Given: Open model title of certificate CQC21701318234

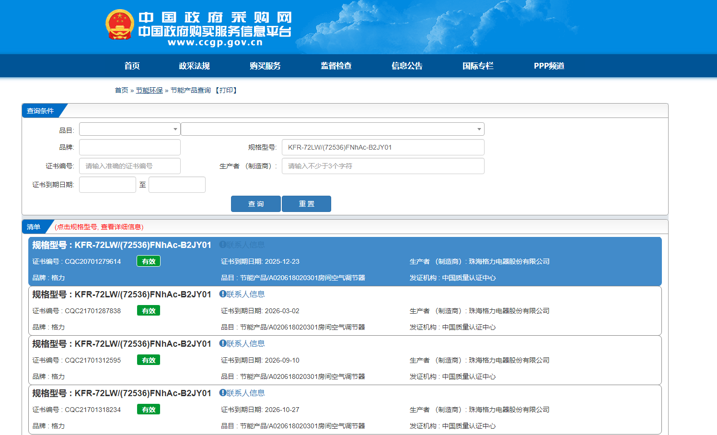Looking at the screenshot, I should click(x=122, y=393).
